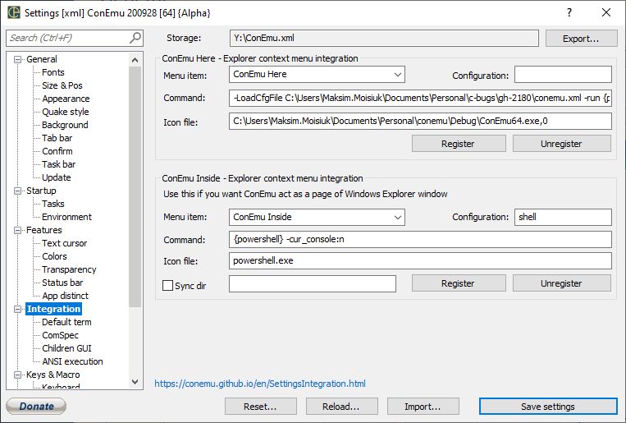Click the Import... button

423,407
